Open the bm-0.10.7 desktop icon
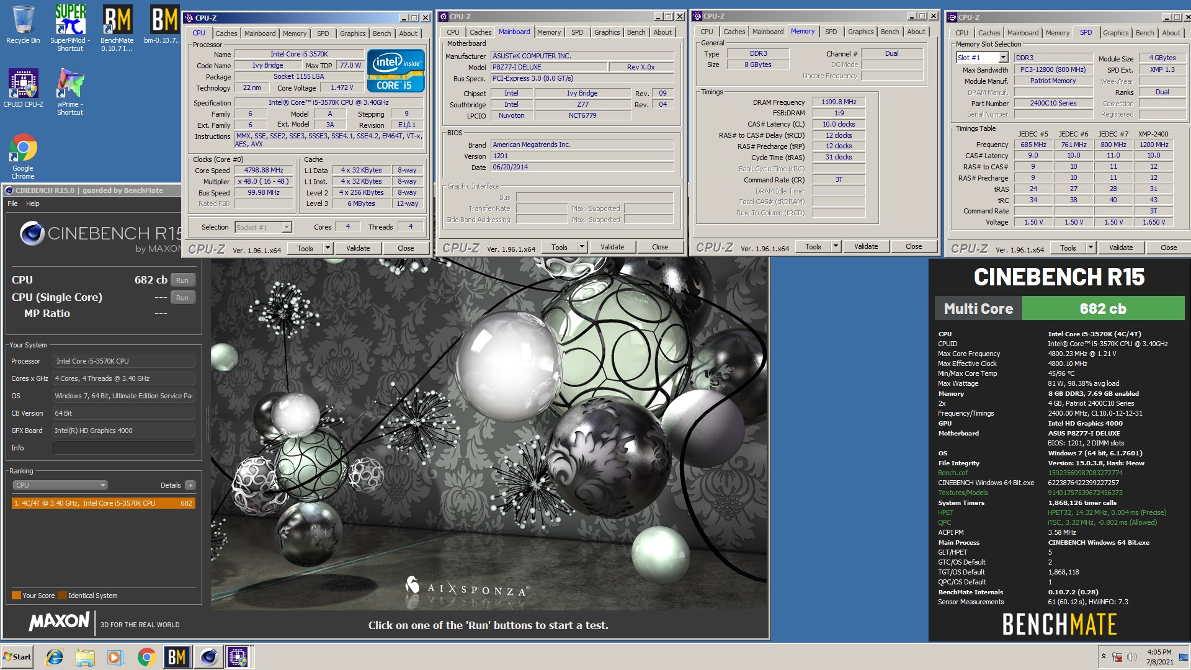Image resolution: width=1191 pixels, height=670 pixels. pyautogui.click(x=163, y=25)
